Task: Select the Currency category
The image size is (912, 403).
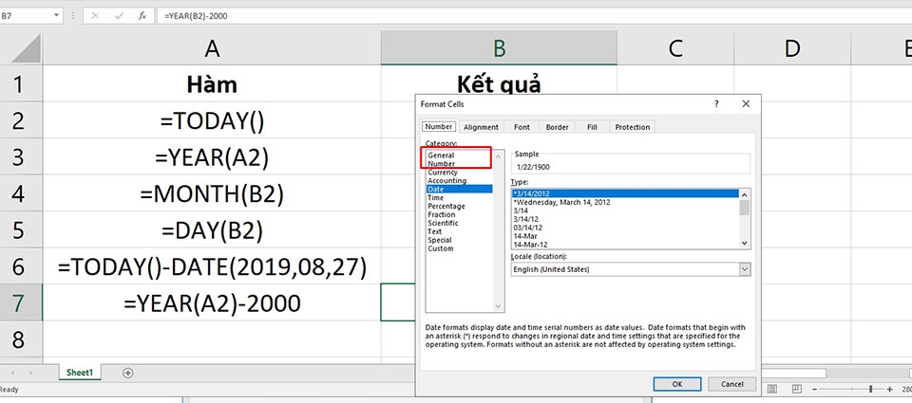Action: pos(443,173)
